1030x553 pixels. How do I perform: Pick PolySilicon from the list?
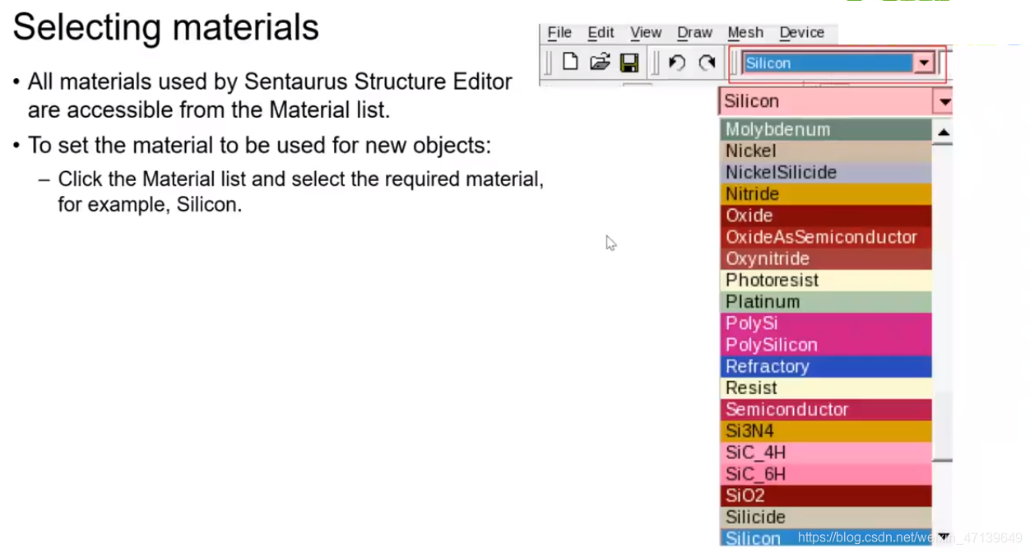point(826,344)
